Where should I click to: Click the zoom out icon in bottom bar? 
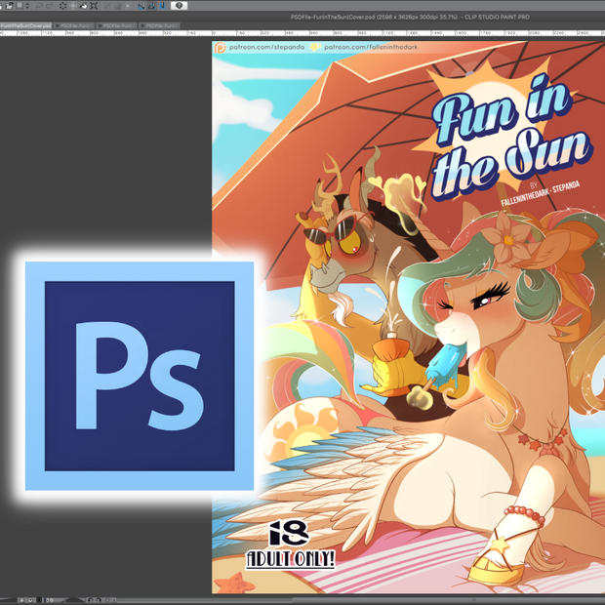(x=21, y=600)
